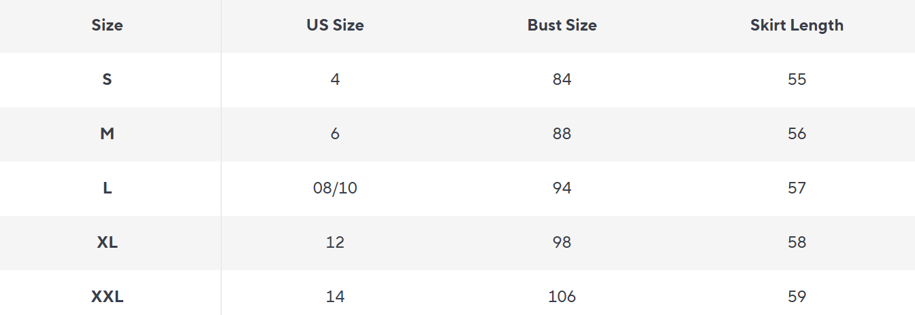Select the L size row label
The width and height of the screenshot is (915, 315).
pos(107,188)
